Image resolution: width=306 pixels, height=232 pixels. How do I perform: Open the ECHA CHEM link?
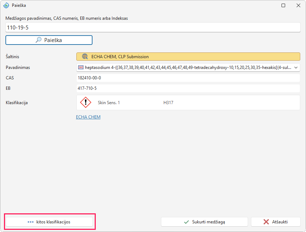(88, 117)
